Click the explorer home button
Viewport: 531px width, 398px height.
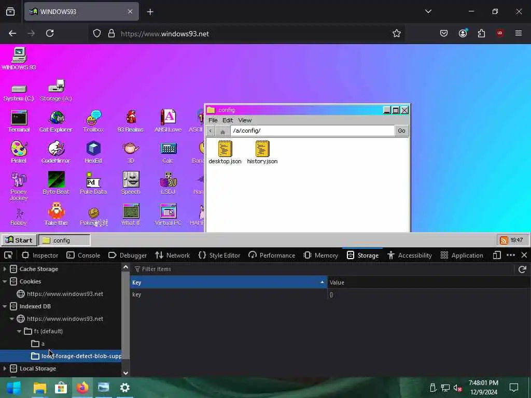point(222,131)
